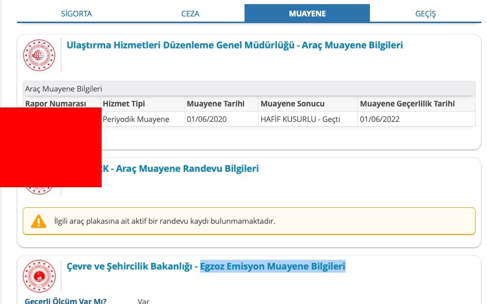This screenshot has width=487, height=304.
Task: Click the Araç Muayene Bilgileri table caption bar
Action: click(249, 88)
